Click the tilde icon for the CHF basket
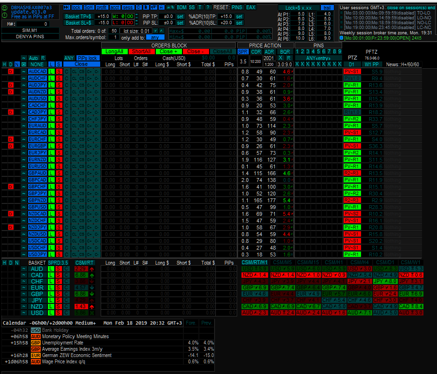This screenshot has height=374, width=437. tap(24, 282)
